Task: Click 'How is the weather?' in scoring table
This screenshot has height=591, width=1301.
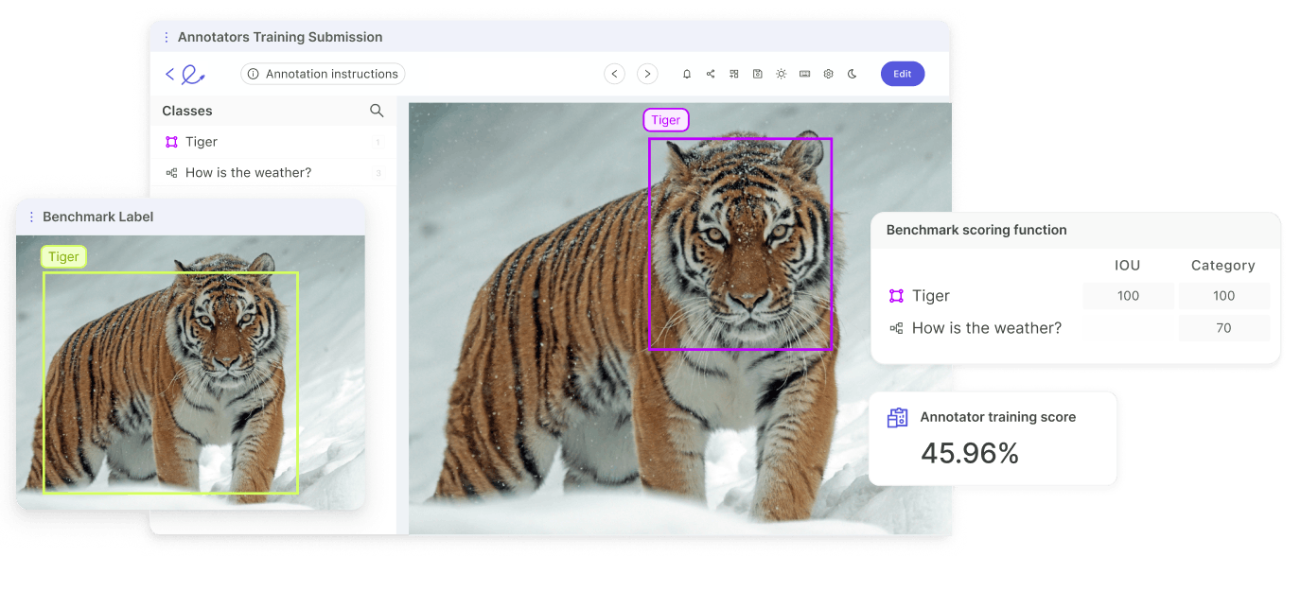Action: [x=987, y=328]
